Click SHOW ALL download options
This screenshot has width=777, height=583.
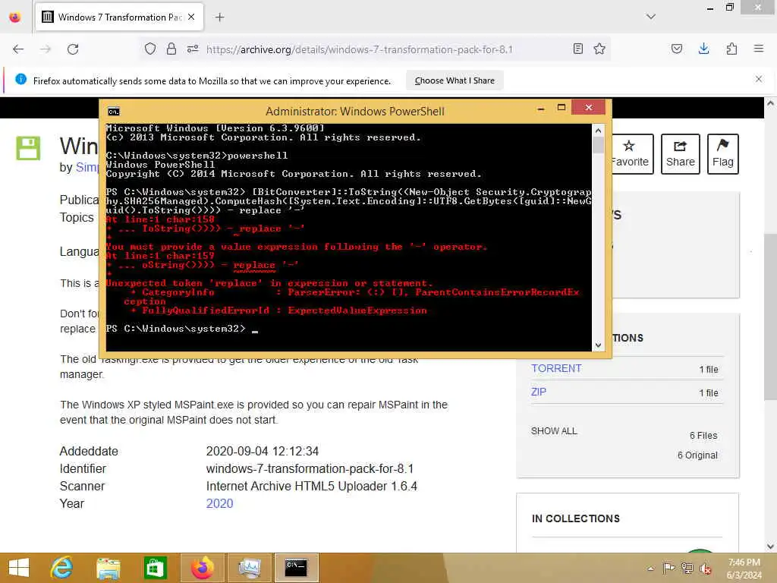click(x=554, y=431)
